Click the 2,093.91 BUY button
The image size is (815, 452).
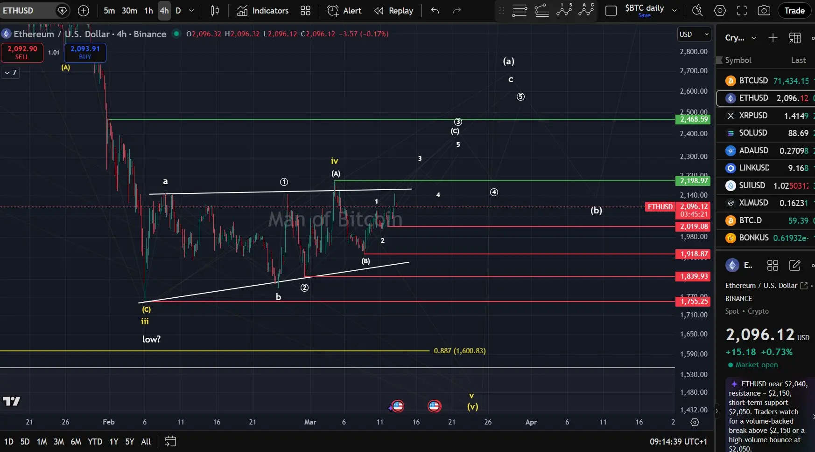click(x=85, y=53)
